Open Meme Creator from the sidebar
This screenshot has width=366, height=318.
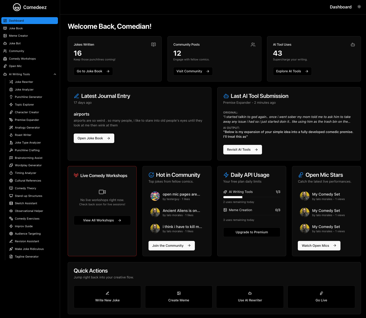[x=18, y=36]
